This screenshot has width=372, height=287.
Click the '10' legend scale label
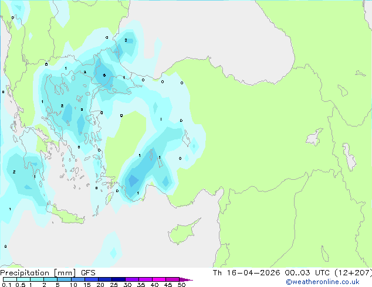click(x=73, y=285)
